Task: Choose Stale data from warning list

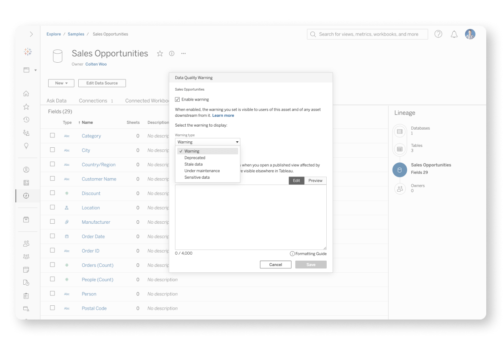Action: pos(193,164)
